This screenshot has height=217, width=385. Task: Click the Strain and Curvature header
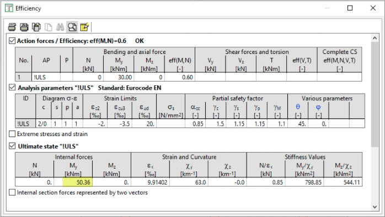[x=189, y=157]
